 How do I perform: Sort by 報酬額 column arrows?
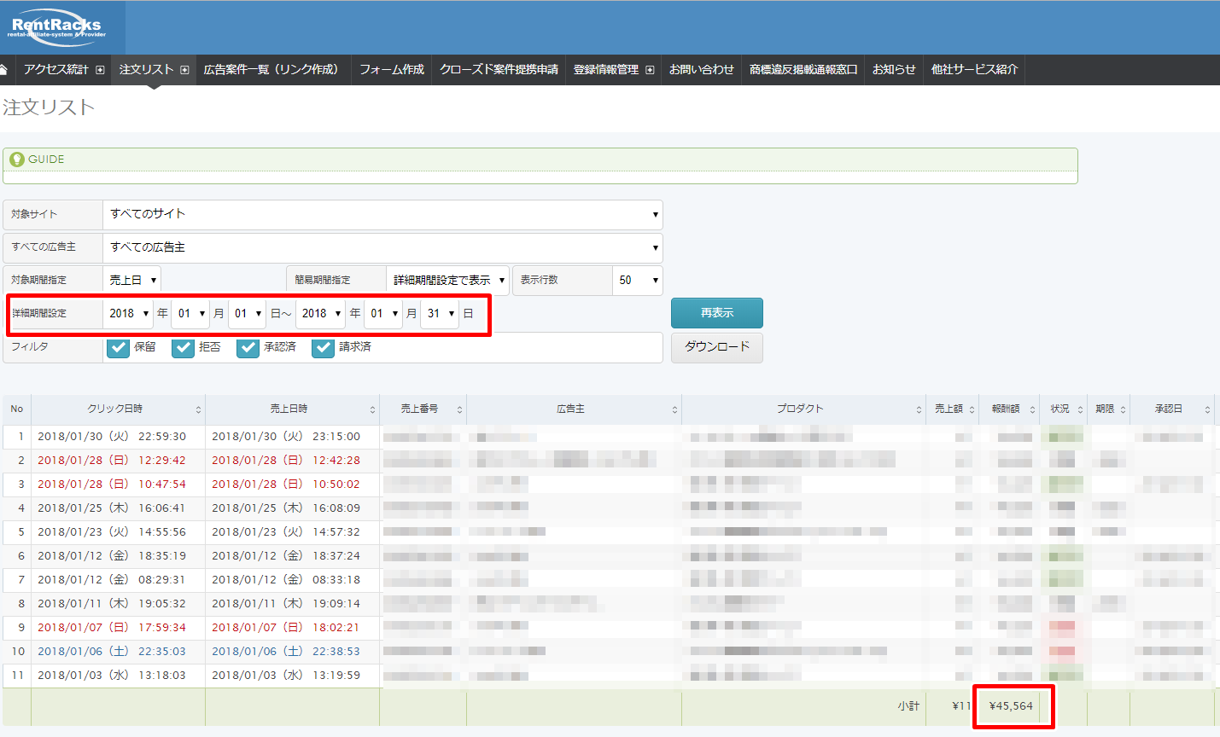point(1032,409)
